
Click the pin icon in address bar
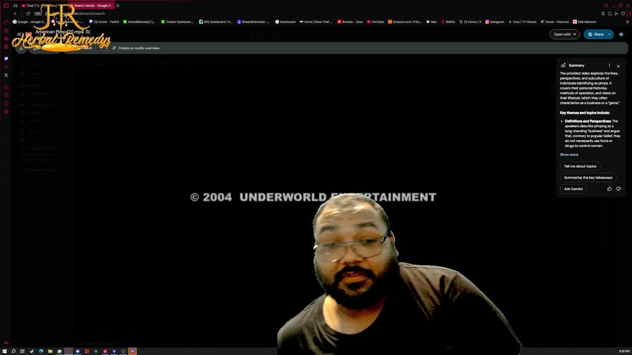pos(604,14)
